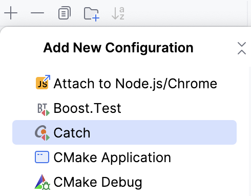Click the Catch test framework icon
The image size is (251, 196).
(x=42, y=133)
